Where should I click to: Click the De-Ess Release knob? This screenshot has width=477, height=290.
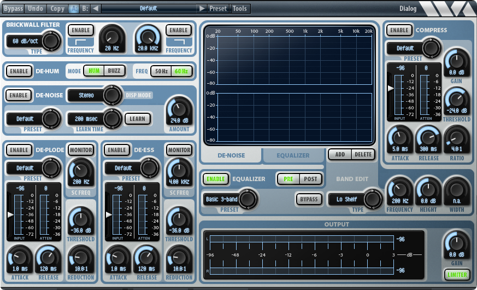point(146,258)
